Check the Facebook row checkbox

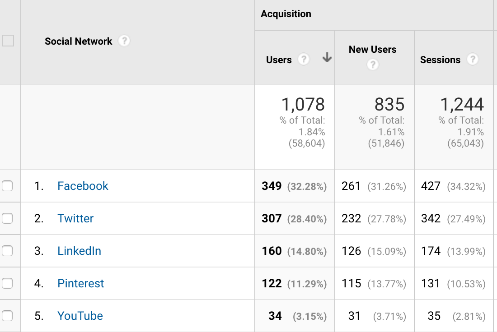pyautogui.click(x=7, y=186)
